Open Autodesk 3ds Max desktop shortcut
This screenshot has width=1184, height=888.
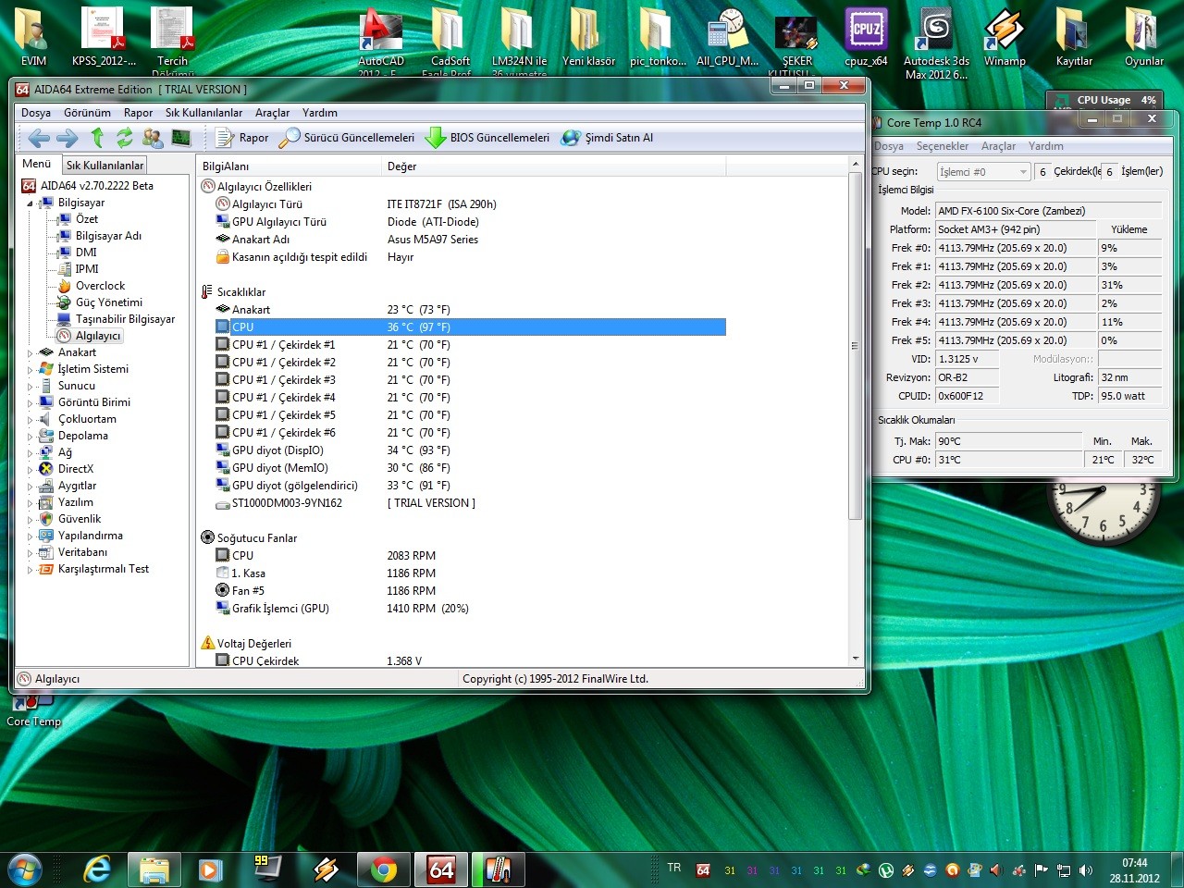(936, 43)
